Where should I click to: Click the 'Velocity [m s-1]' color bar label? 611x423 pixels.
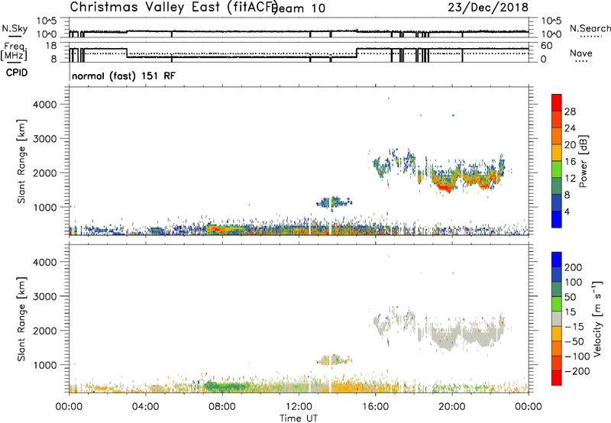(x=596, y=318)
